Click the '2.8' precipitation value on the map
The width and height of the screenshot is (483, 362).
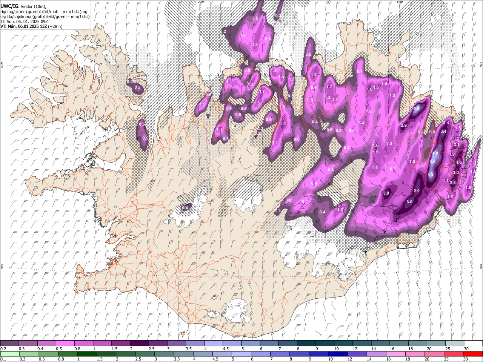click(x=453, y=183)
